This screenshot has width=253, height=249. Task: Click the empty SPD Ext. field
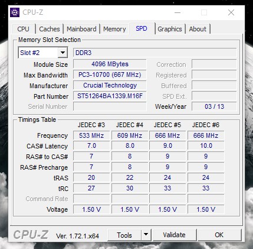(214, 96)
